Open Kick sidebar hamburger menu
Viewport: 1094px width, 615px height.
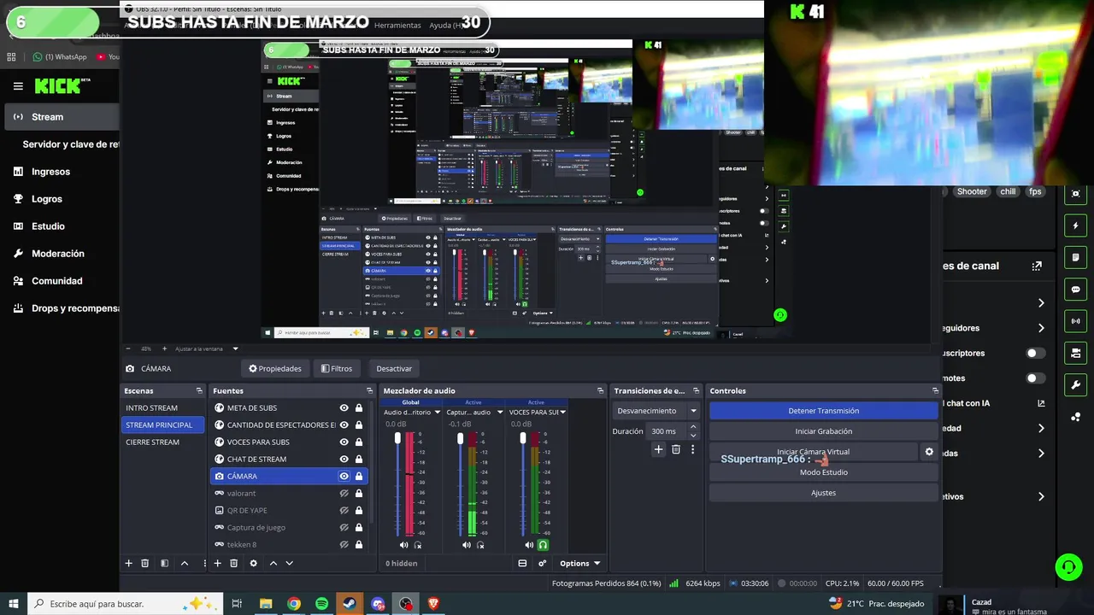tap(18, 86)
